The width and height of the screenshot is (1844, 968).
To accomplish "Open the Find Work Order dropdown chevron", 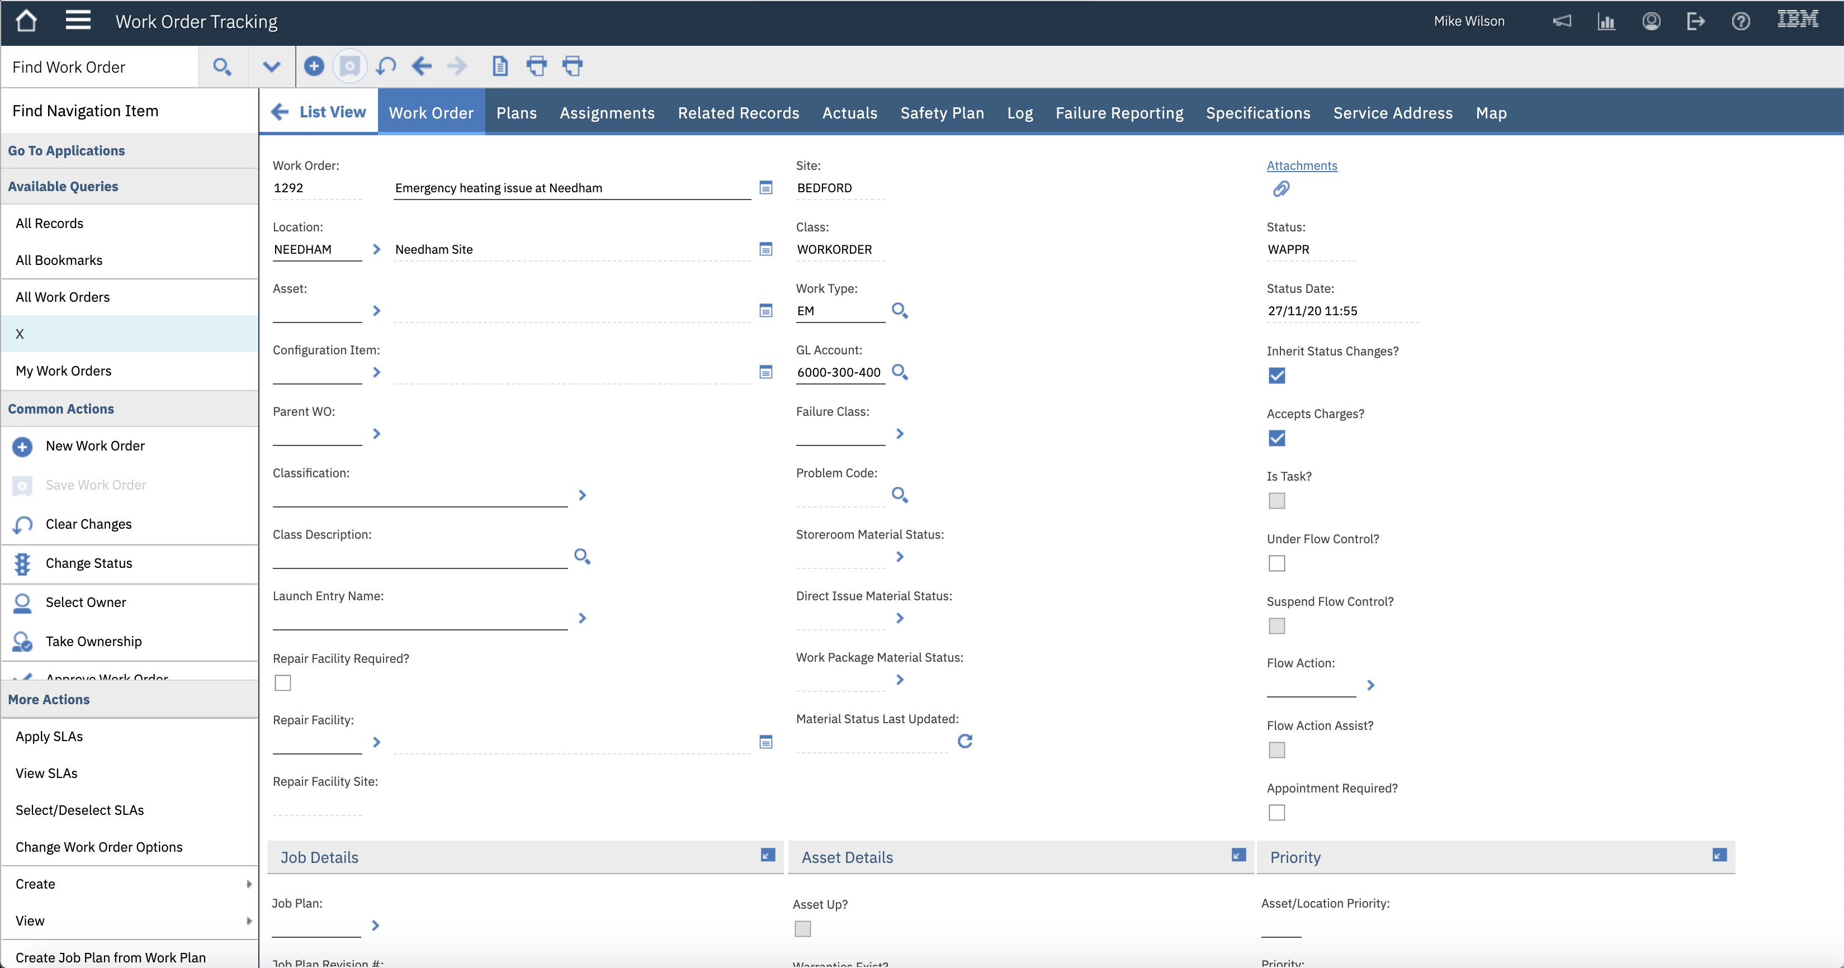I will click(x=271, y=67).
